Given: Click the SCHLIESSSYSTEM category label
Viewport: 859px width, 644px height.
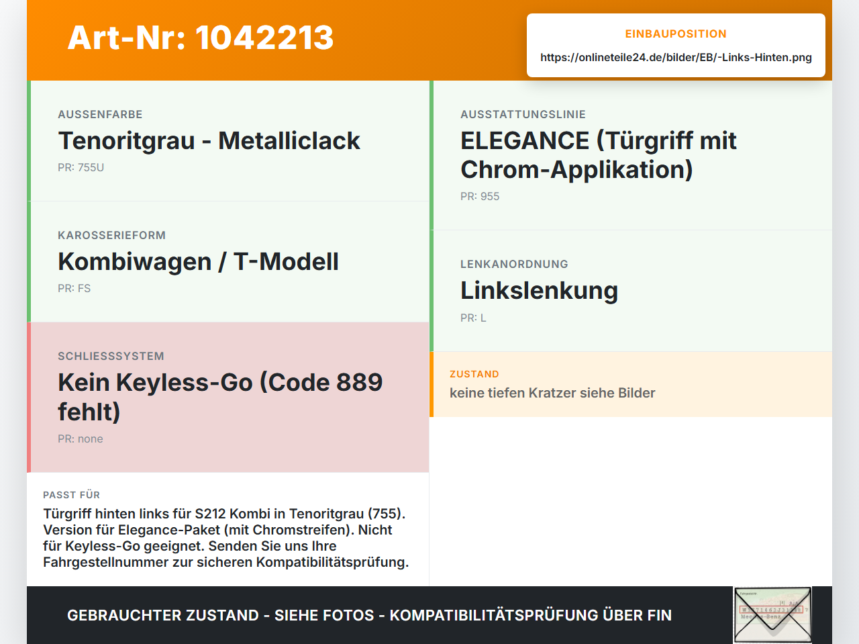Looking at the screenshot, I should [x=111, y=356].
